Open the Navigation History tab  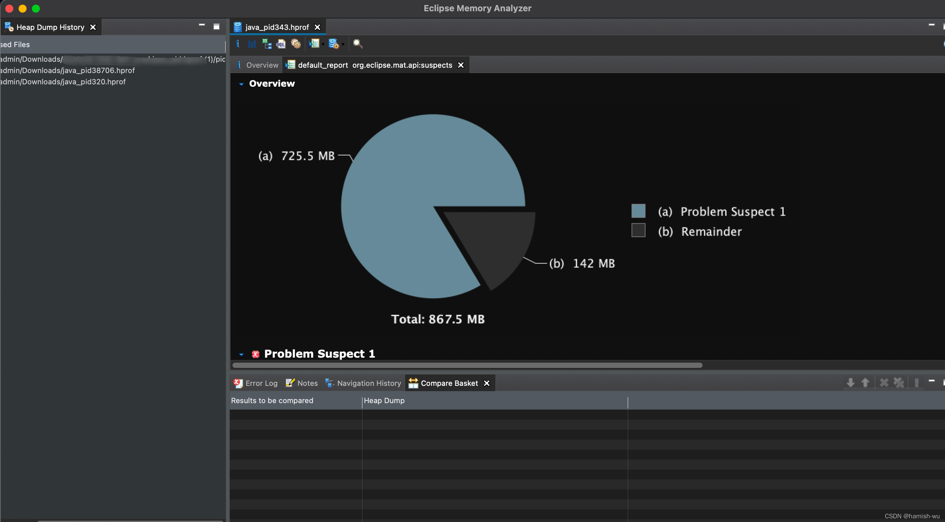363,383
